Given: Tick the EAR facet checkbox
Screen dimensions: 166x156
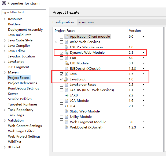Looking at the screenshot, I should point(61,58).
